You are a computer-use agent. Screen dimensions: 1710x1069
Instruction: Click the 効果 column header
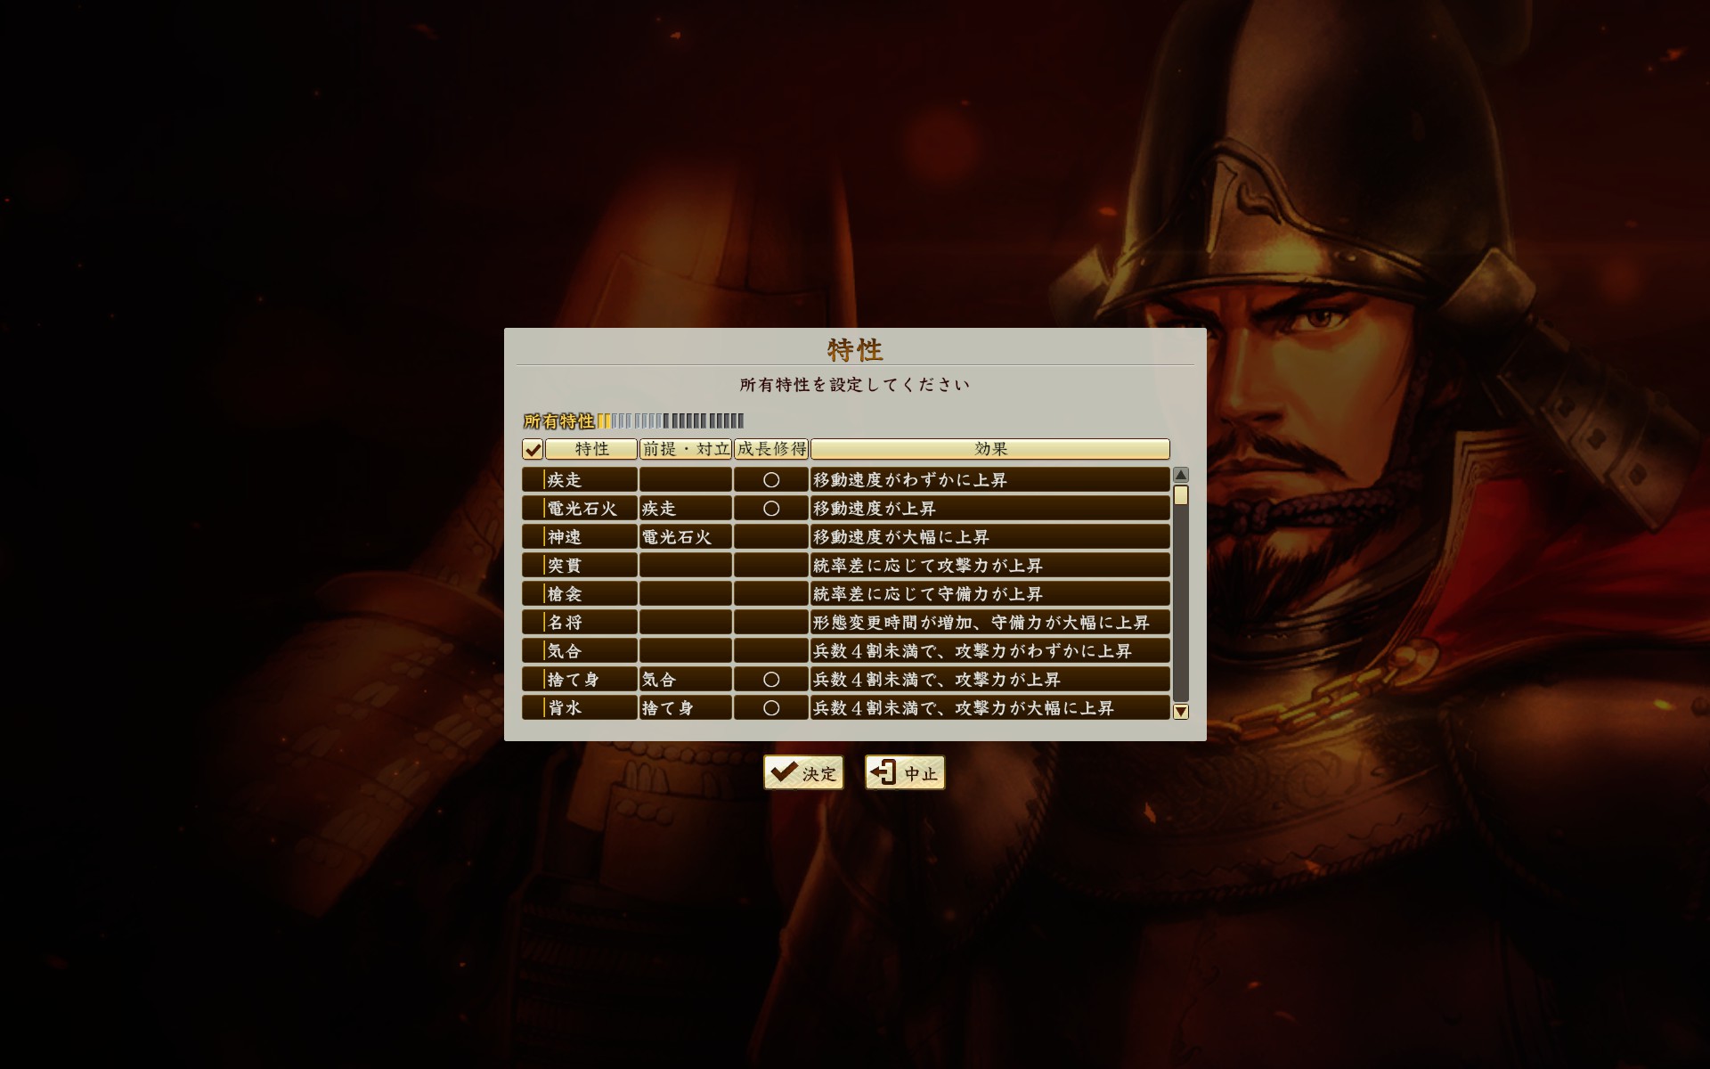(991, 450)
